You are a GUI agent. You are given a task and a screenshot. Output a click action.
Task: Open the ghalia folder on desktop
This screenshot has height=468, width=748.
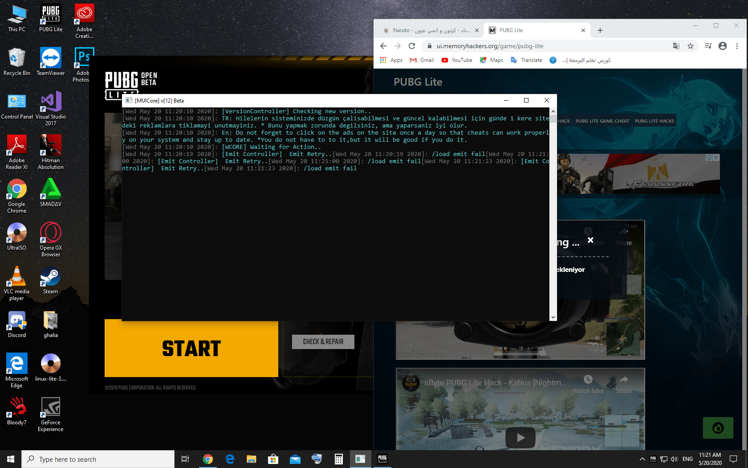(50, 324)
